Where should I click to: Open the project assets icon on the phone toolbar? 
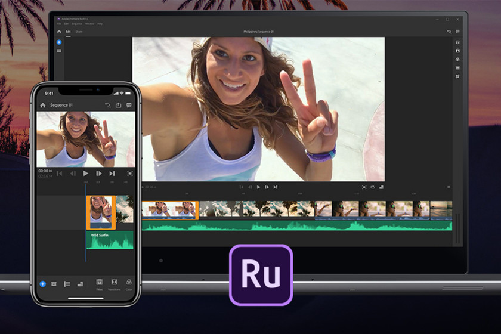tap(54, 284)
